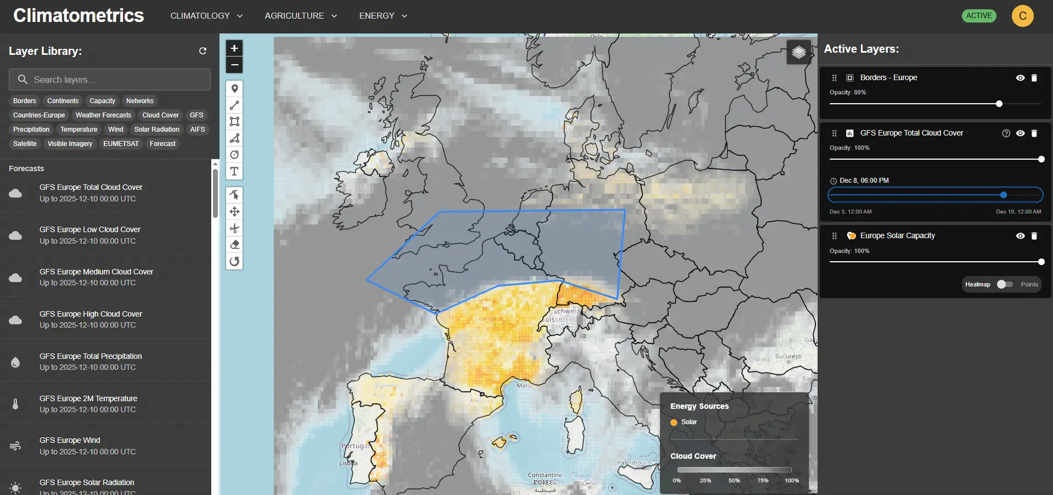Switch Europe Solar Capacity from Heatmap to Points

pos(1005,284)
